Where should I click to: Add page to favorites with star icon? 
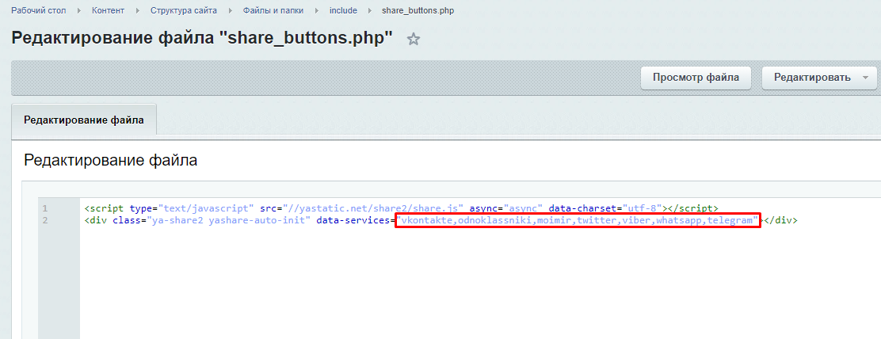point(414,40)
